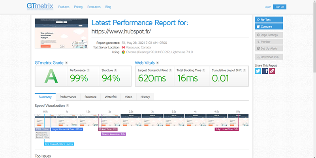Open Structure score help icon
Screen dimensions: 316x158
115,71
